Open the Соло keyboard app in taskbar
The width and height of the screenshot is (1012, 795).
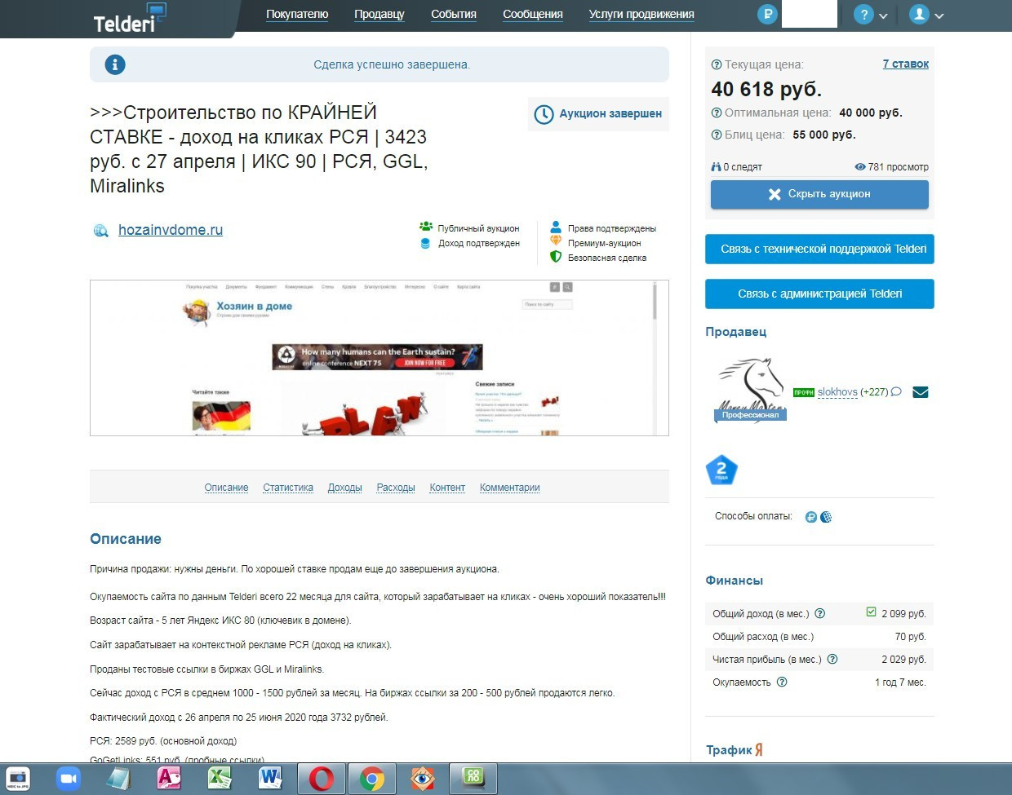pyautogui.click(x=473, y=779)
